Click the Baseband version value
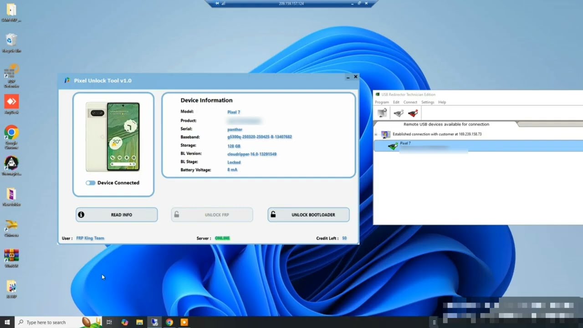The height and width of the screenshot is (328, 583). (x=260, y=137)
